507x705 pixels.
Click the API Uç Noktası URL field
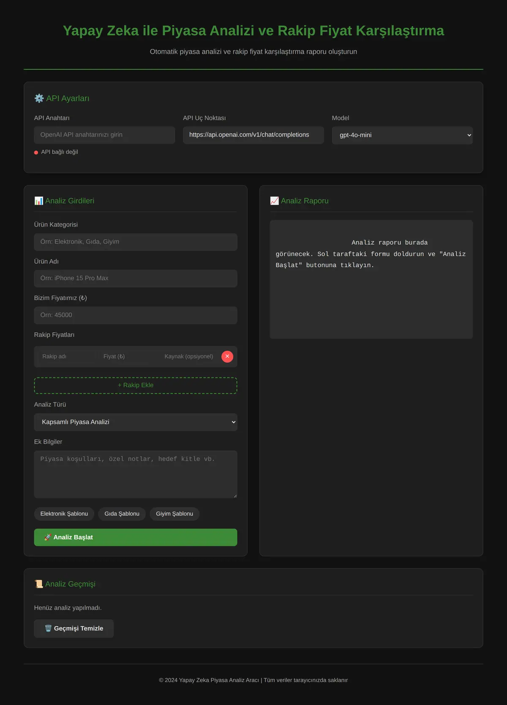tap(253, 135)
